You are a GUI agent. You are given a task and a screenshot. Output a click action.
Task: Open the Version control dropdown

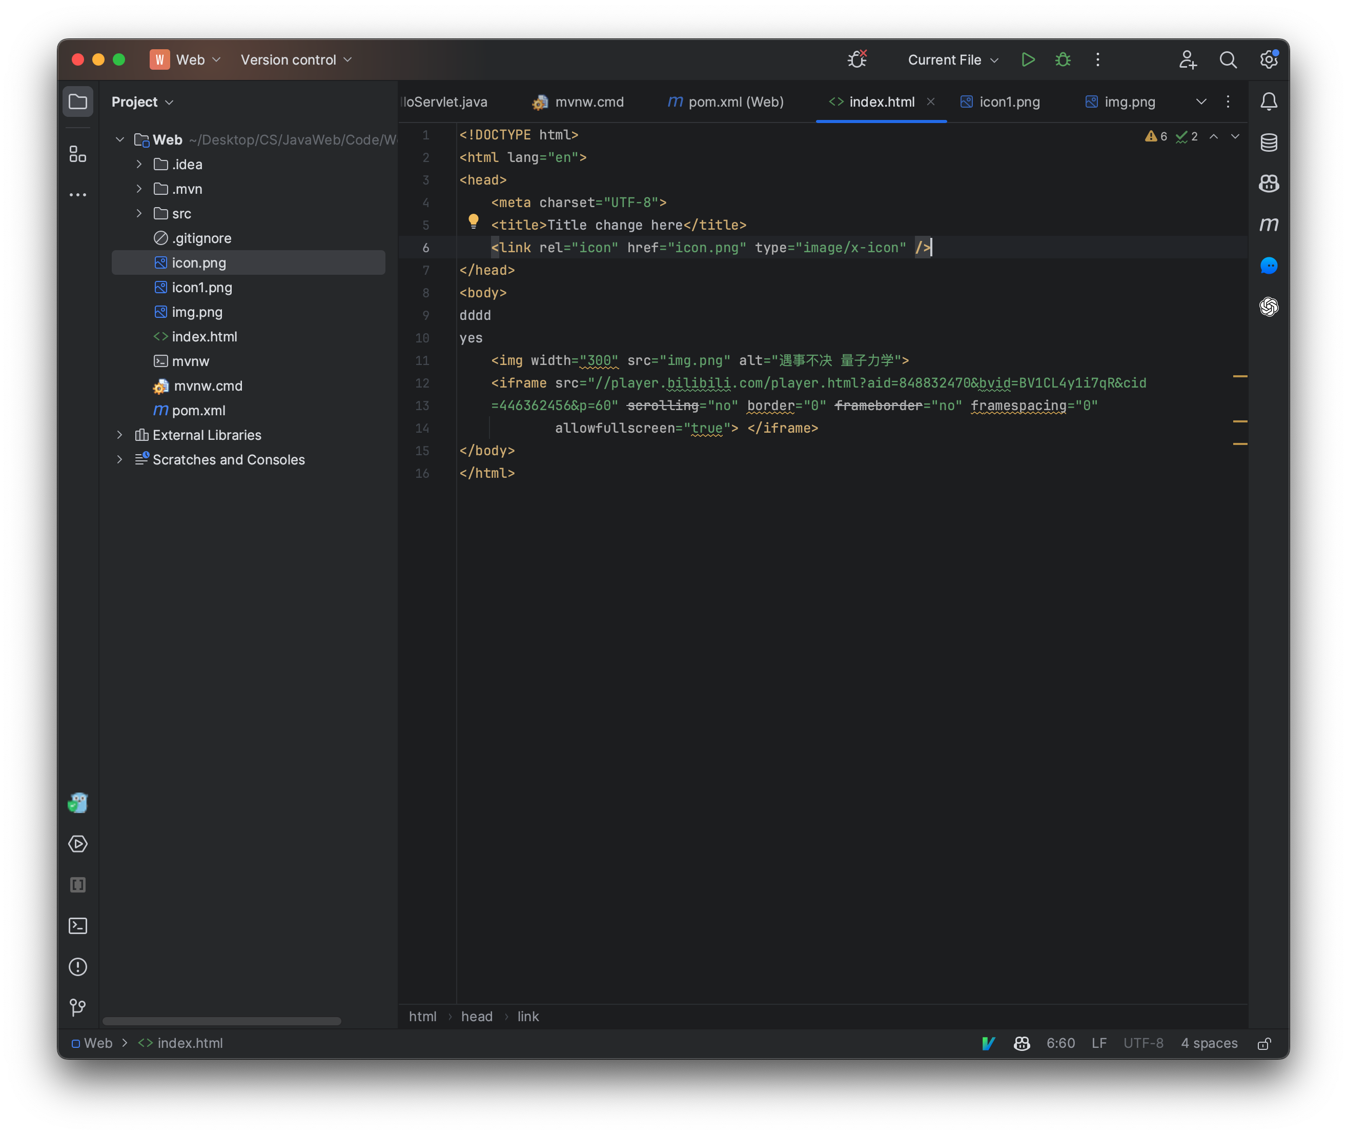coord(296,60)
